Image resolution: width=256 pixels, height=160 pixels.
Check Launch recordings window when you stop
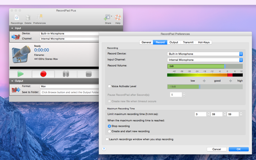(x=107, y=139)
